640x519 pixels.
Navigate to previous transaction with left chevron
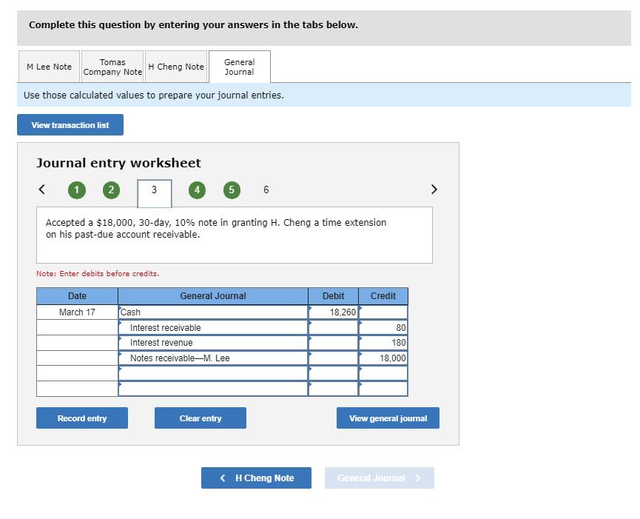[41, 189]
